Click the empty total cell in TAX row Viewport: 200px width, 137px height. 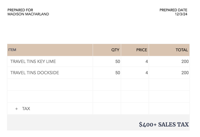click(x=169, y=109)
